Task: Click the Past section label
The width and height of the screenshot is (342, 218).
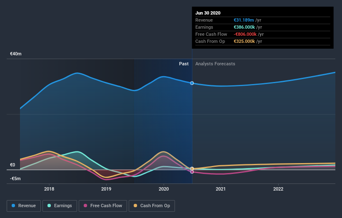Action: tap(184, 64)
